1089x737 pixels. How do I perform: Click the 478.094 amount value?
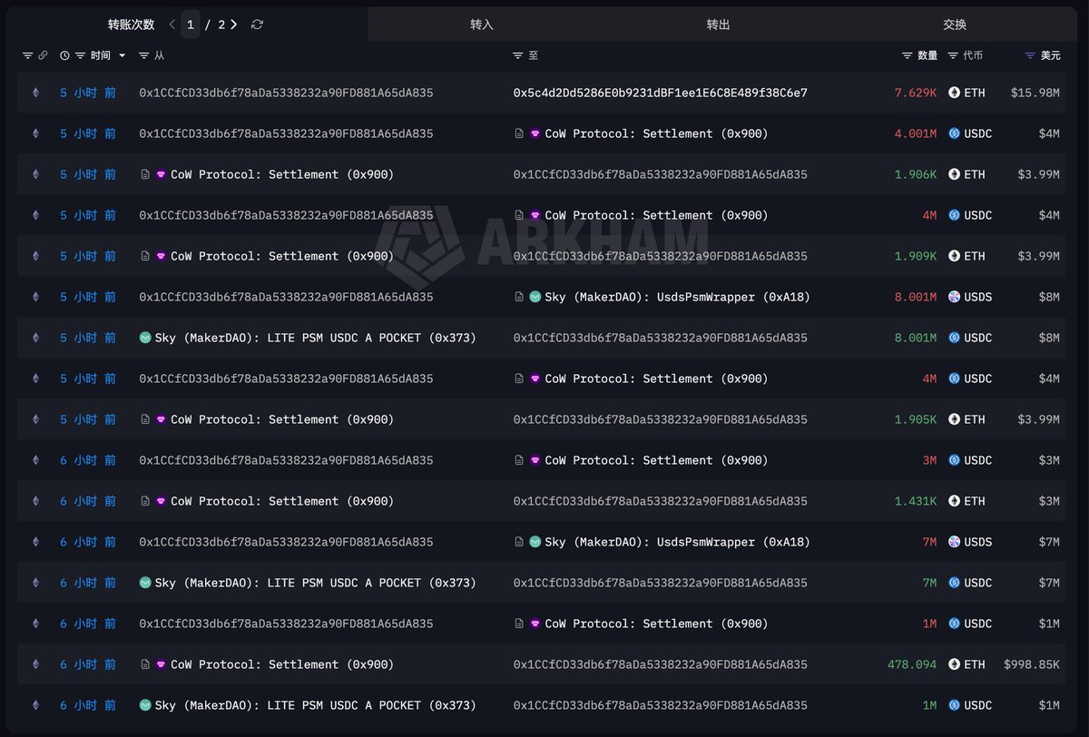912,664
